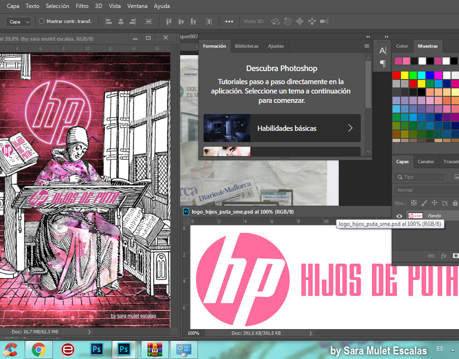Open the Vista menu
This screenshot has width=459, height=359.
[115, 6]
